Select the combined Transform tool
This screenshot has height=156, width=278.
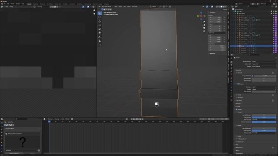point(99,33)
